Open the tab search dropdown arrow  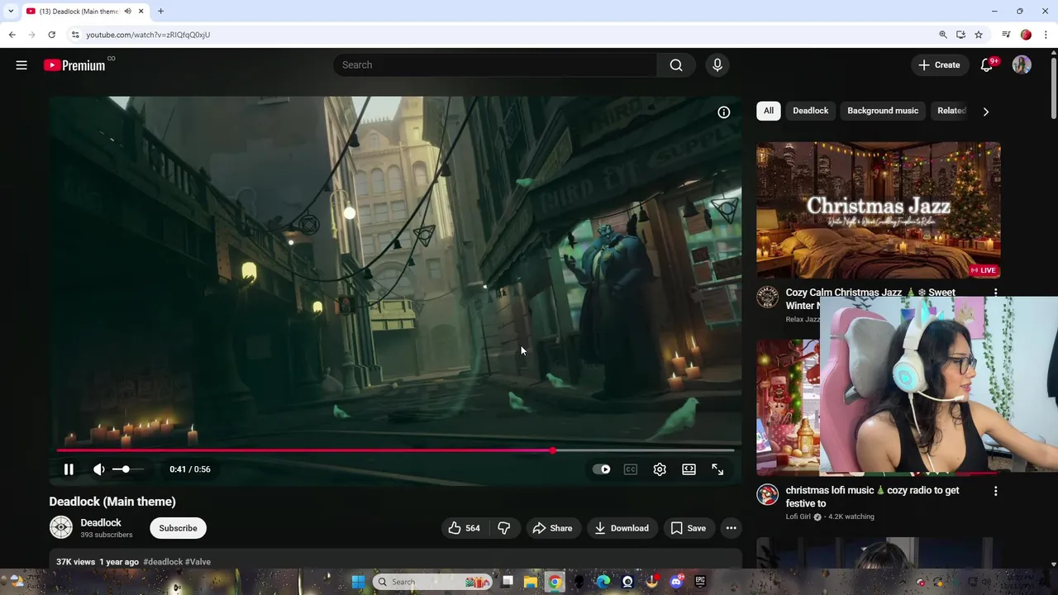click(11, 12)
